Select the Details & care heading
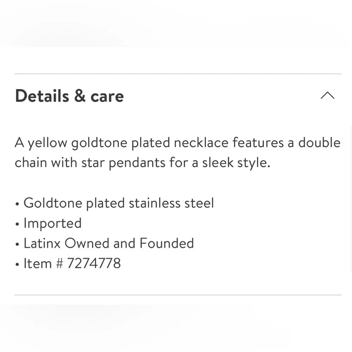352x352 pixels. click(69, 96)
